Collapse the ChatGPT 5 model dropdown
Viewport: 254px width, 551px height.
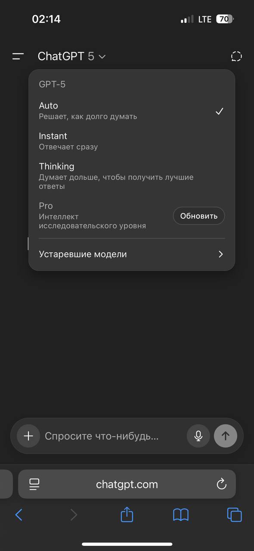(72, 56)
